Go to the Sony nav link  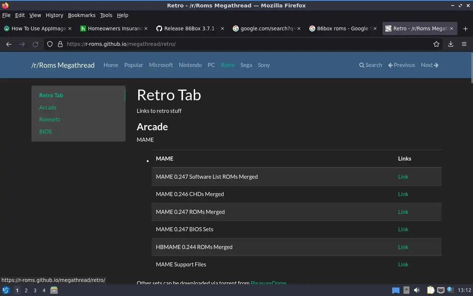coord(264,65)
